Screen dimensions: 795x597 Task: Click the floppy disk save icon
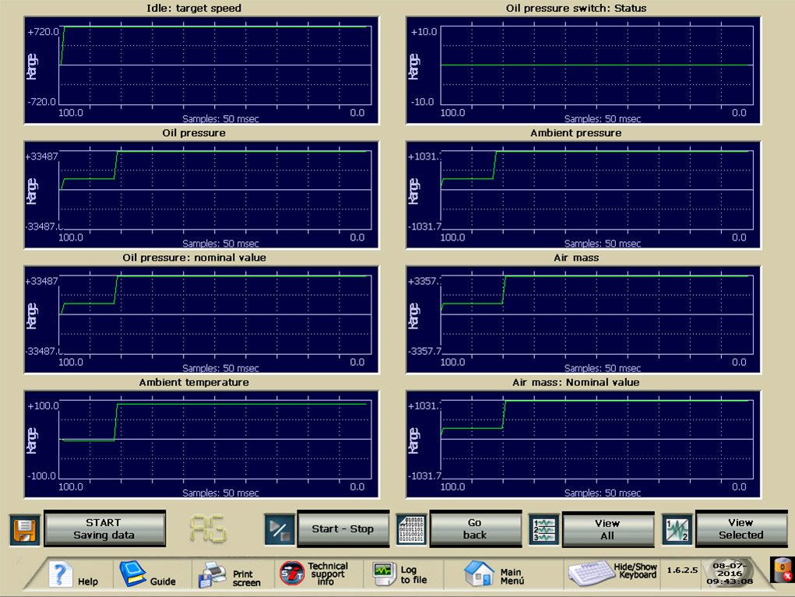click(x=25, y=529)
